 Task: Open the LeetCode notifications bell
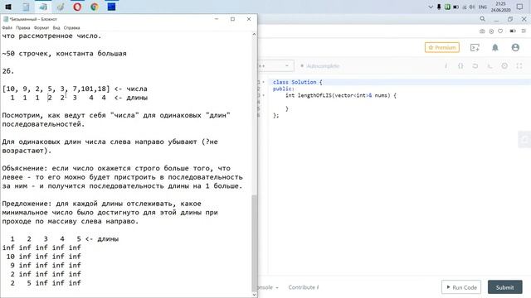pos(495,48)
